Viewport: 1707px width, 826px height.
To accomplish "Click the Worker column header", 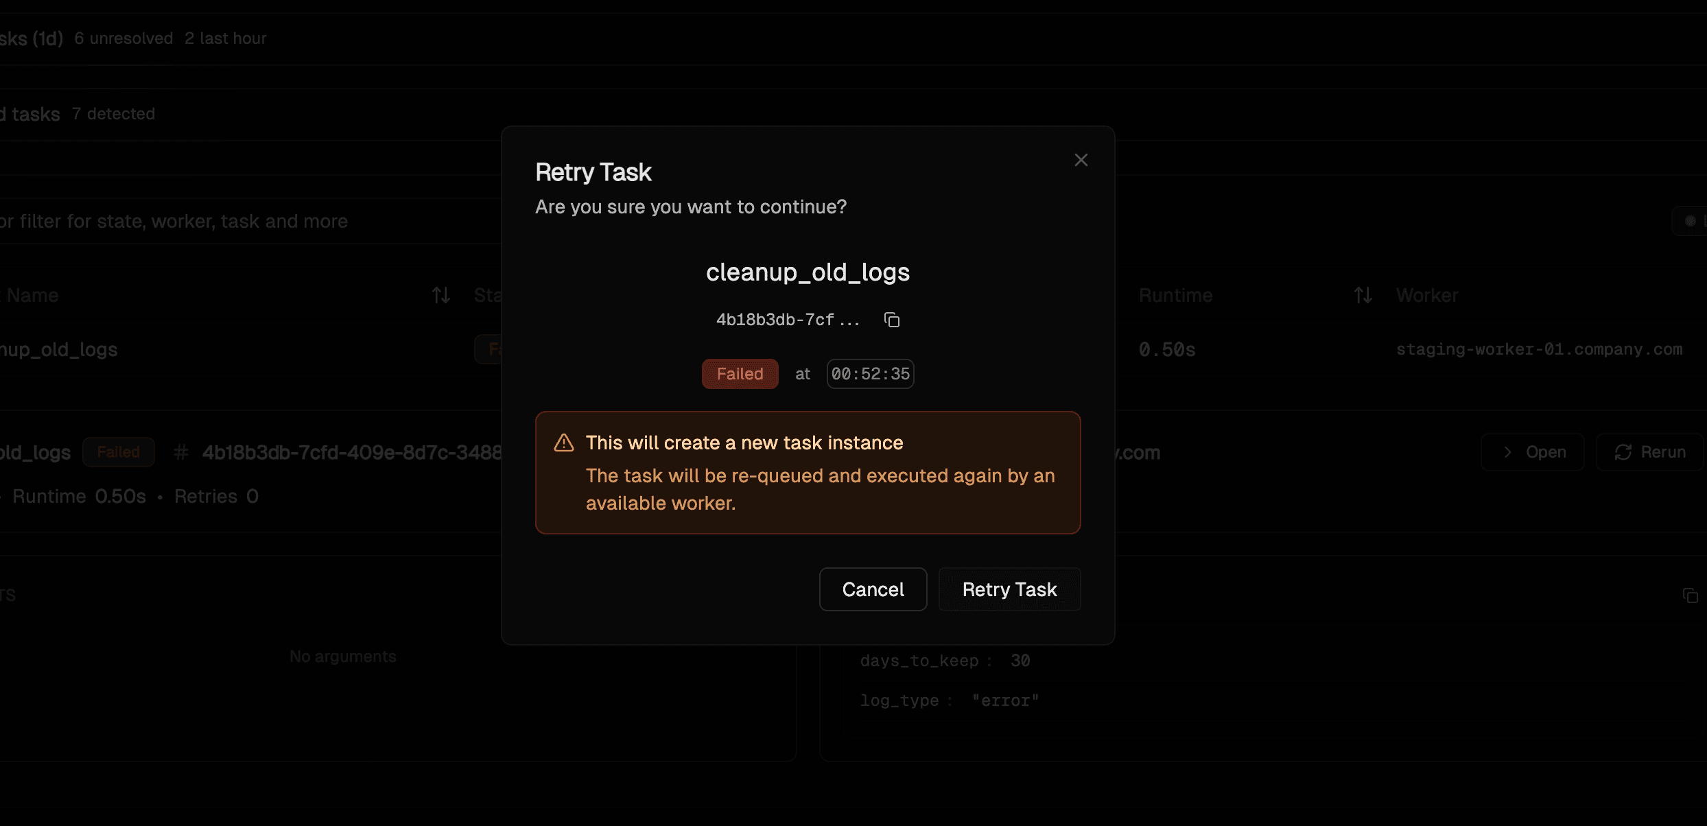I will [x=1427, y=296].
